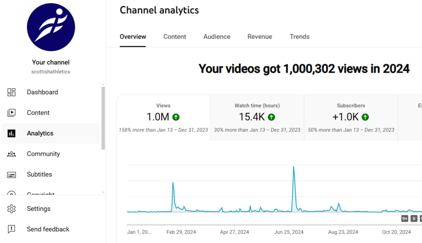This screenshot has width=422, height=243.
Task: Open the Revenue tab
Action: (x=260, y=37)
